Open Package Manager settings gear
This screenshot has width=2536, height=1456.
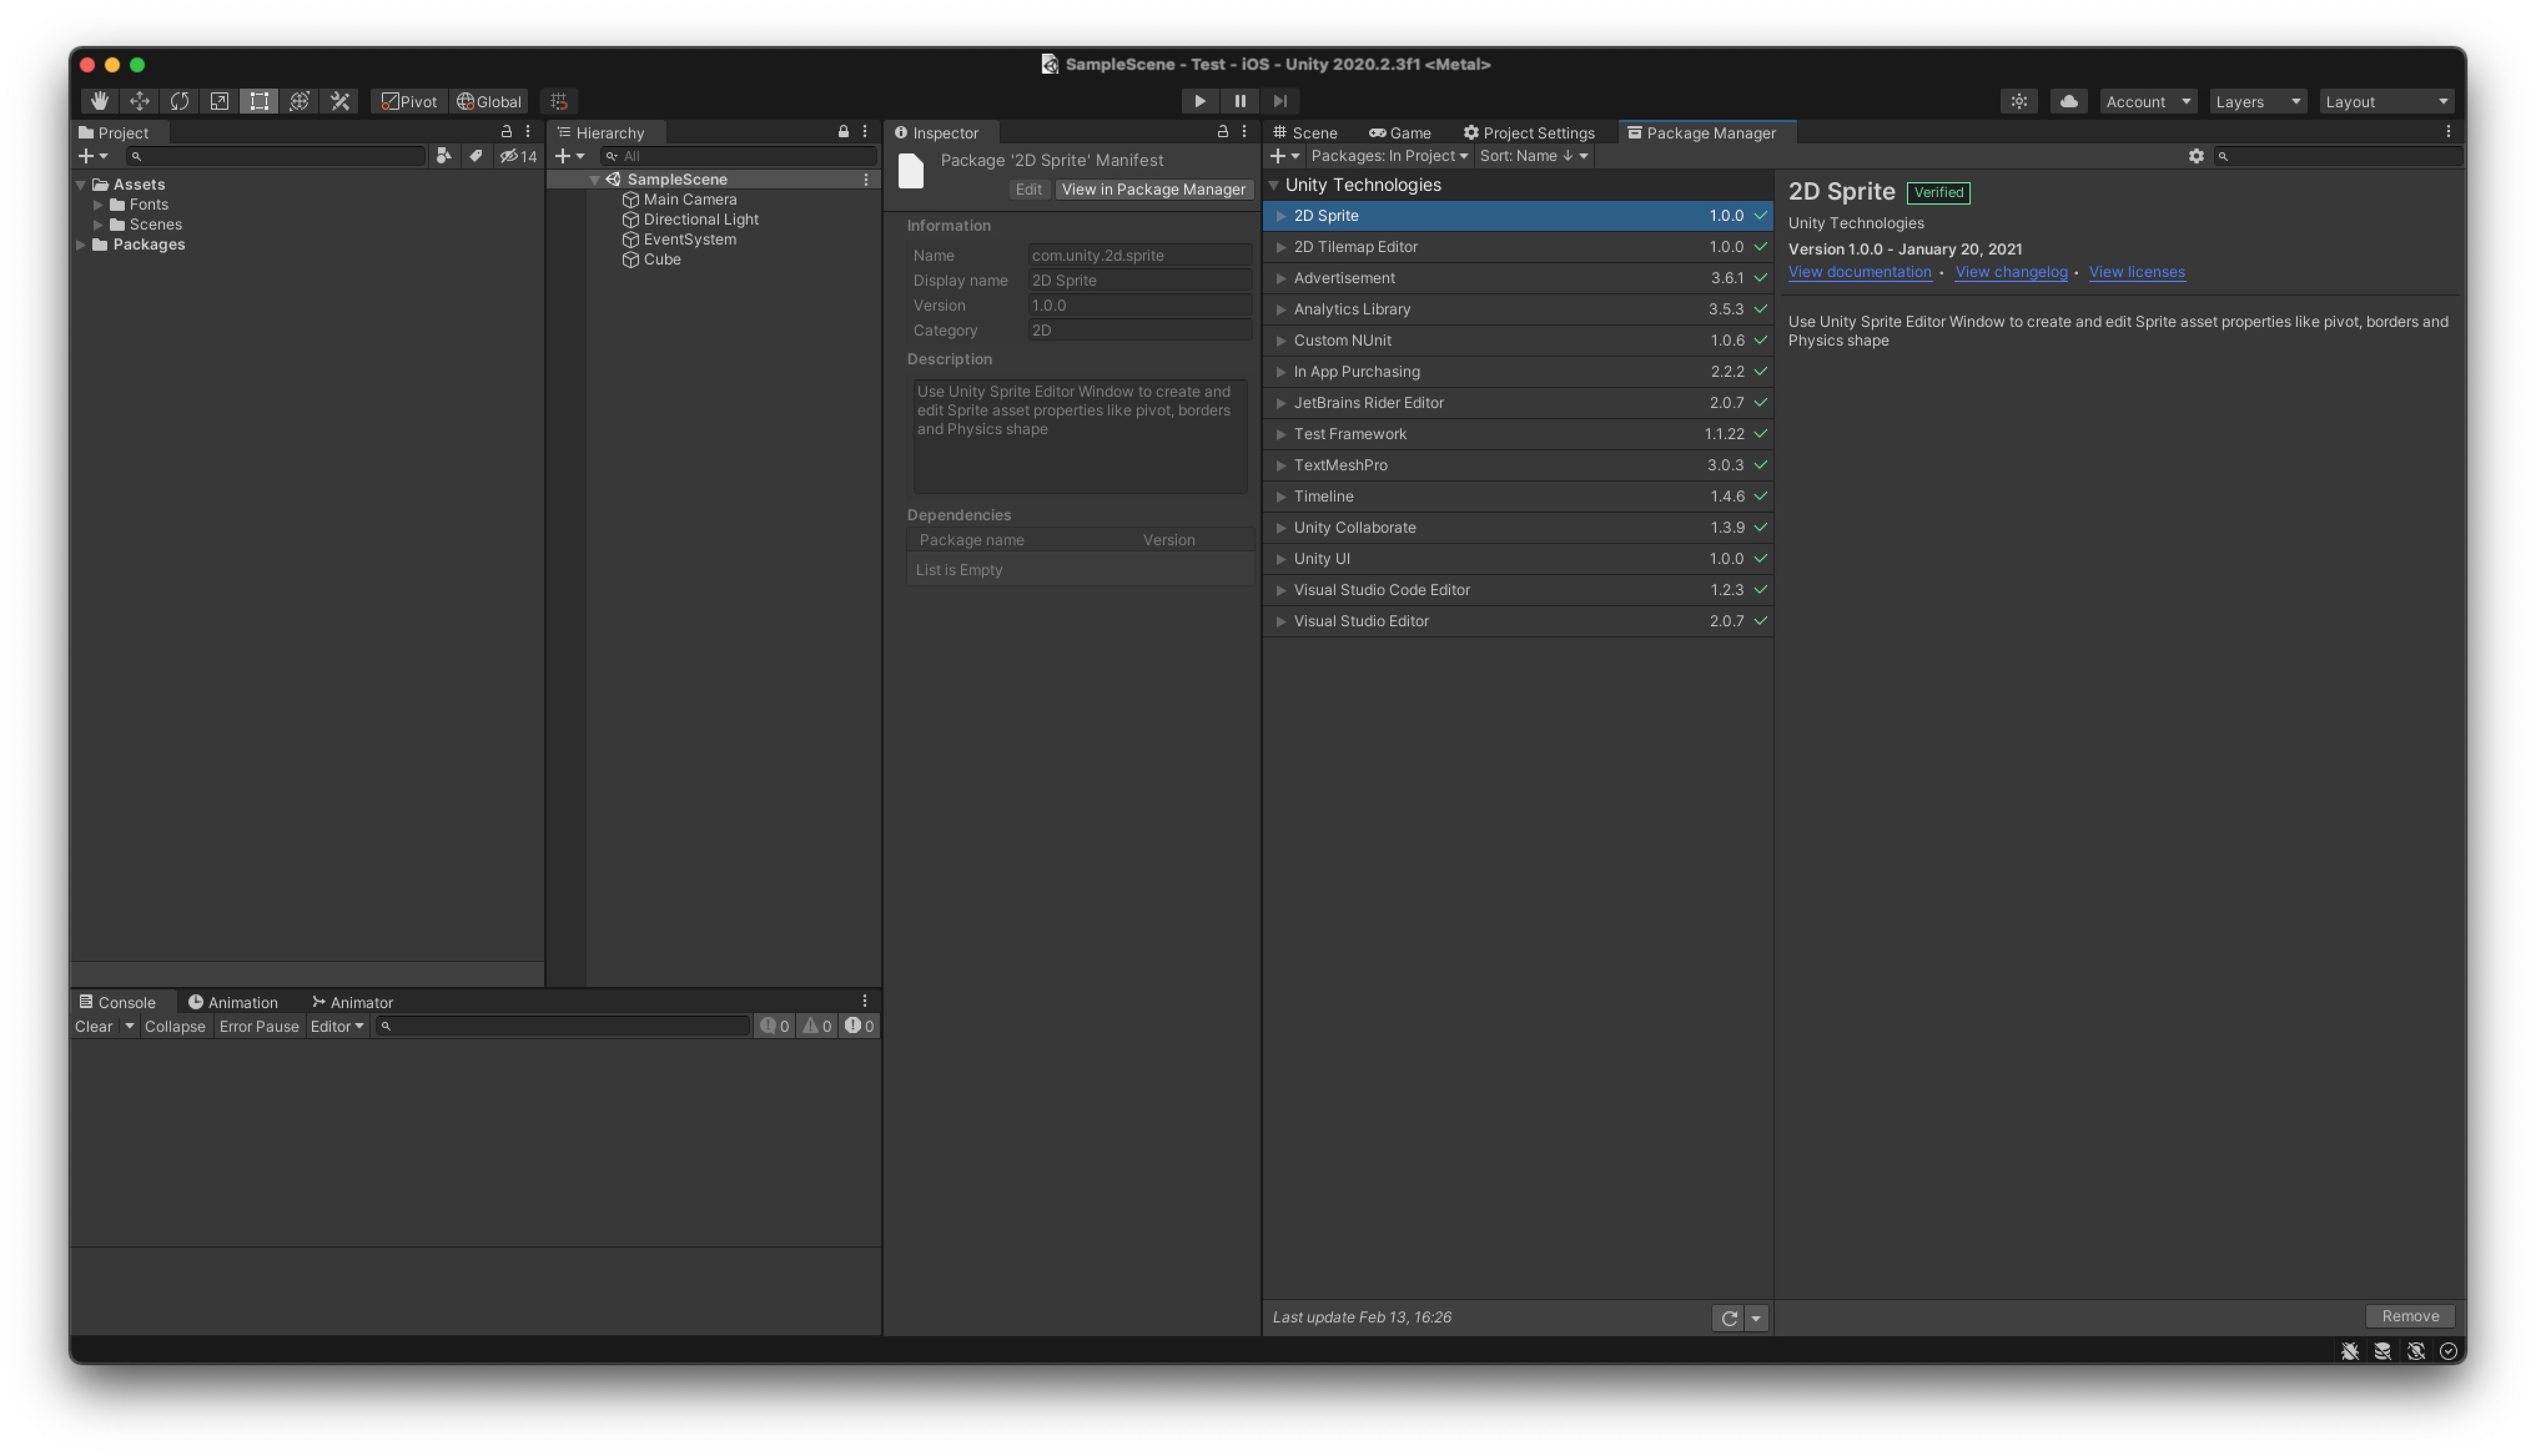(x=2195, y=156)
